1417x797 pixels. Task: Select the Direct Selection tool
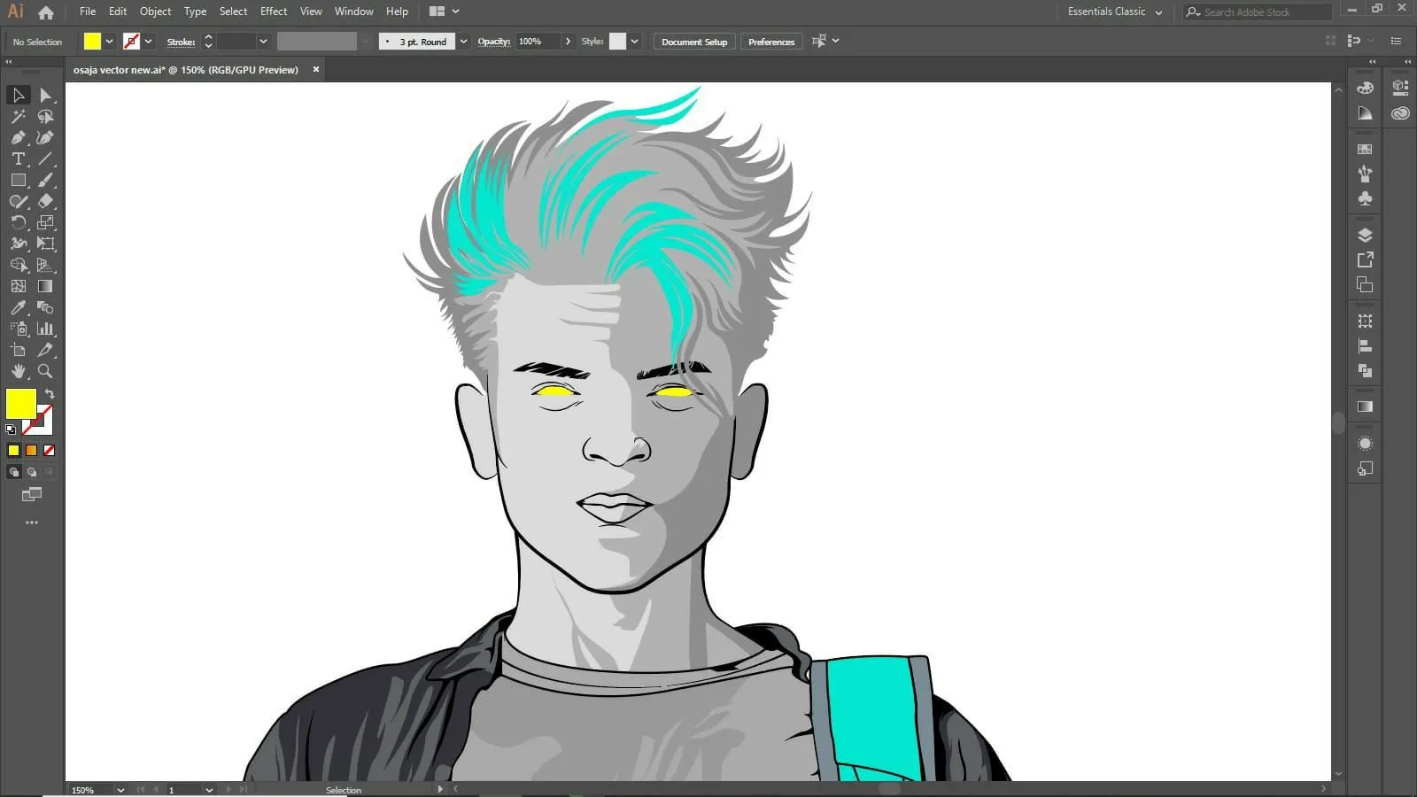[45, 95]
